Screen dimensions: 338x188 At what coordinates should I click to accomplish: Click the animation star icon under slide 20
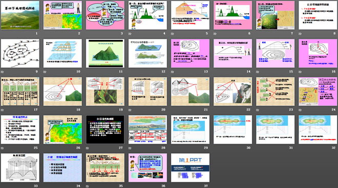[130, 110]
